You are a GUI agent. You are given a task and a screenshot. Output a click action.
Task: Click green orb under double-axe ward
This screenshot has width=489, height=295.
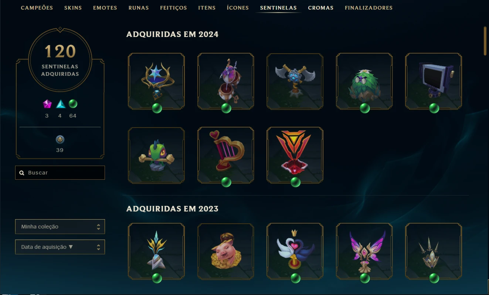295,108
